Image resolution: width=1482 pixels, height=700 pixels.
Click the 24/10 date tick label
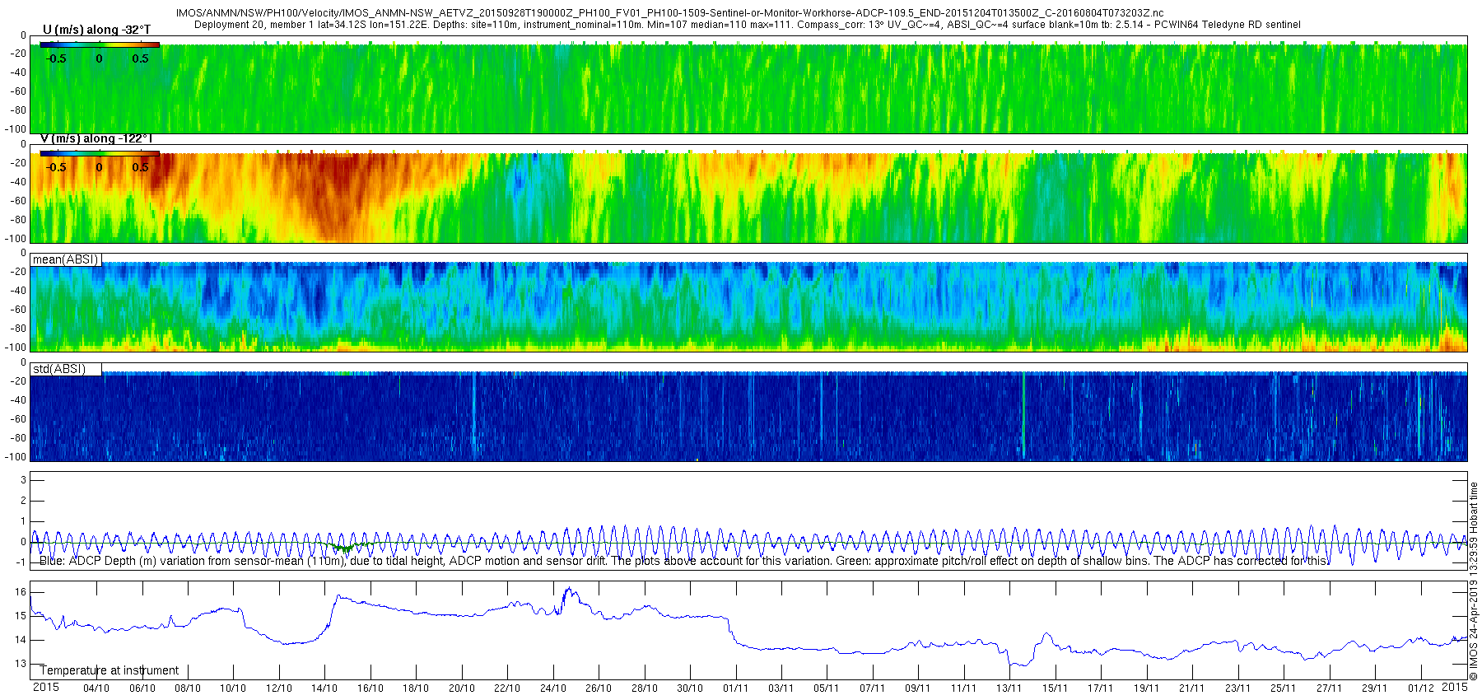coord(553,688)
